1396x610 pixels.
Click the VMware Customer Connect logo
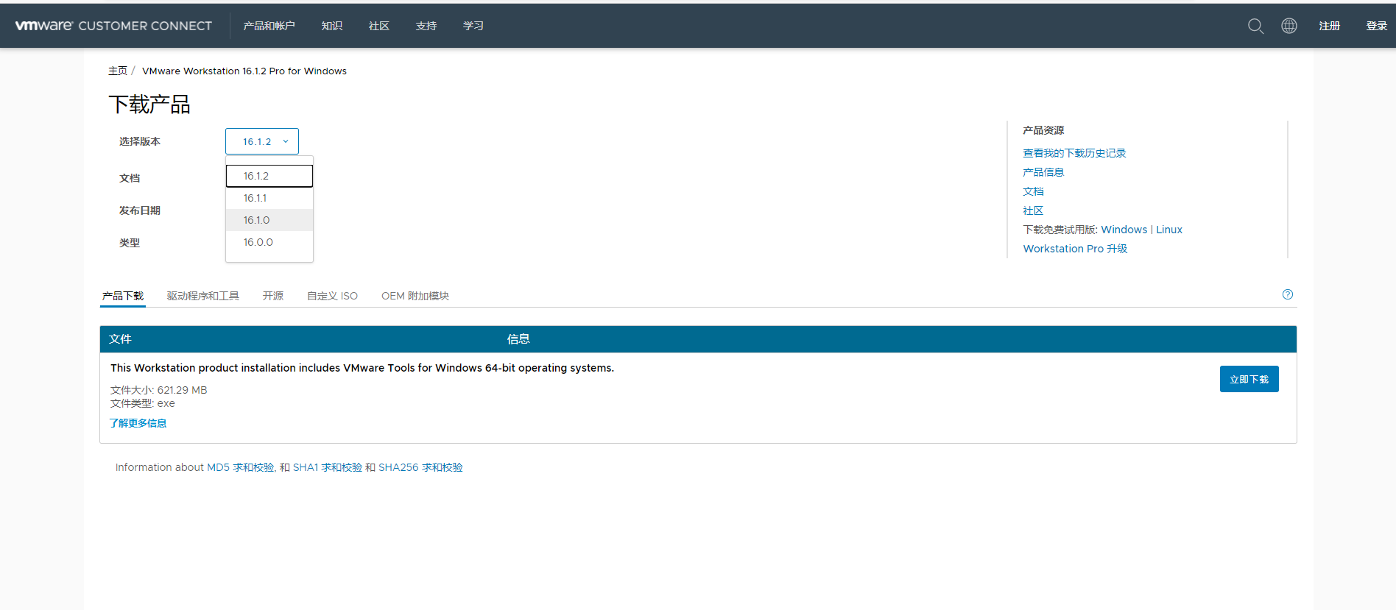tap(113, 26)
